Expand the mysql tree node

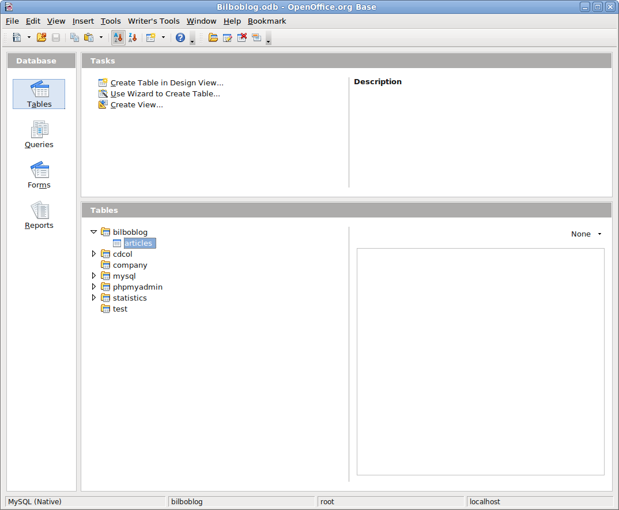tap(93, 275)
